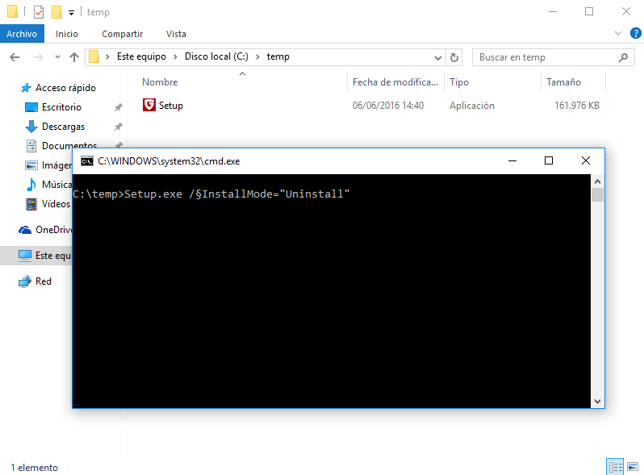Click the cmd window scroll down arrow

click(x=597, y=401)
